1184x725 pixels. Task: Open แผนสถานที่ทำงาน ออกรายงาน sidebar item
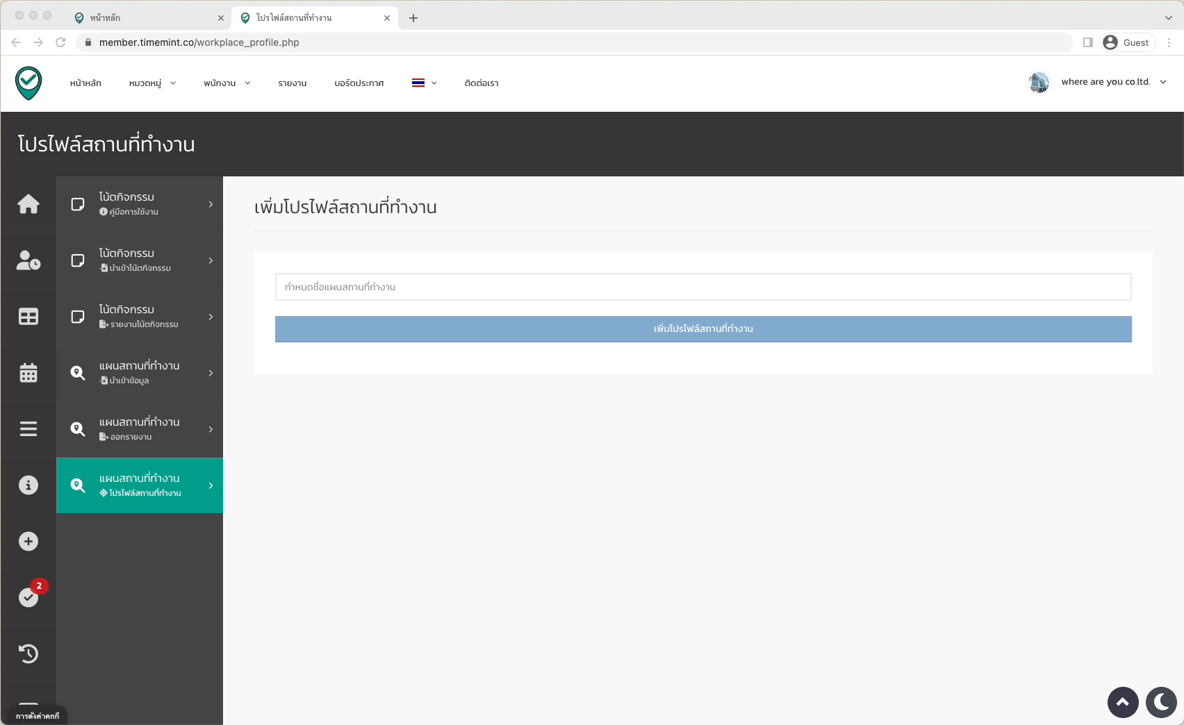140,429
